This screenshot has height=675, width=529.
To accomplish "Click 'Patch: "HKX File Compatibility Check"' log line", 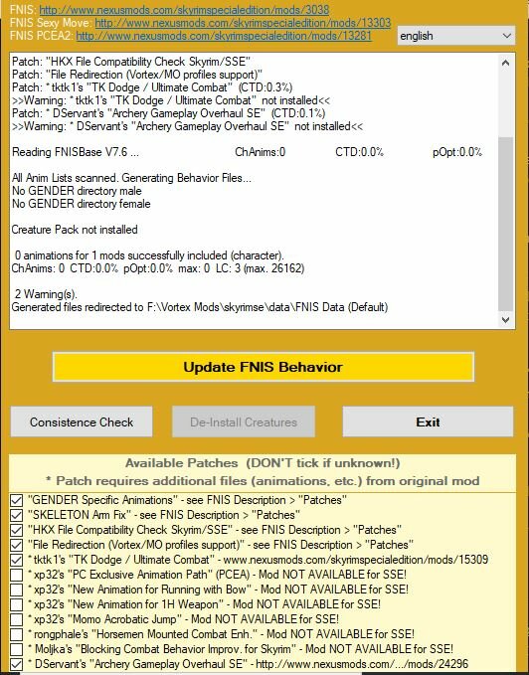I will (x=131, y=62).
